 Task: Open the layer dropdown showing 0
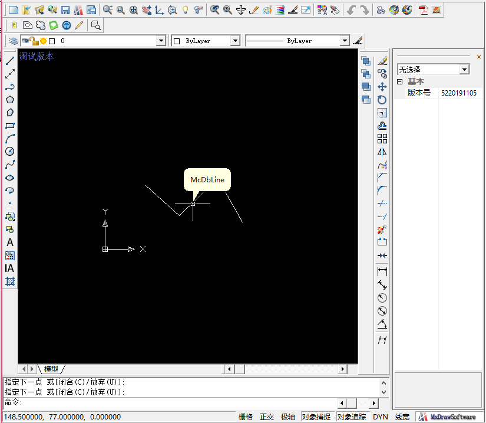(x=161, y=41)
